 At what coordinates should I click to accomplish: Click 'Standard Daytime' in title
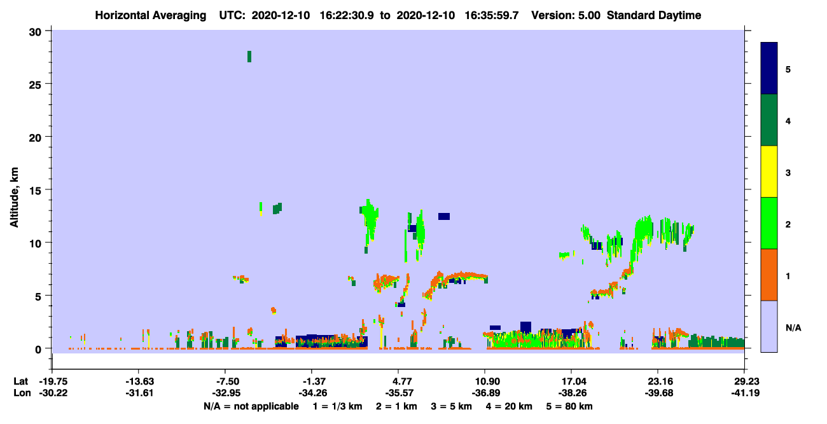(654, 15)
